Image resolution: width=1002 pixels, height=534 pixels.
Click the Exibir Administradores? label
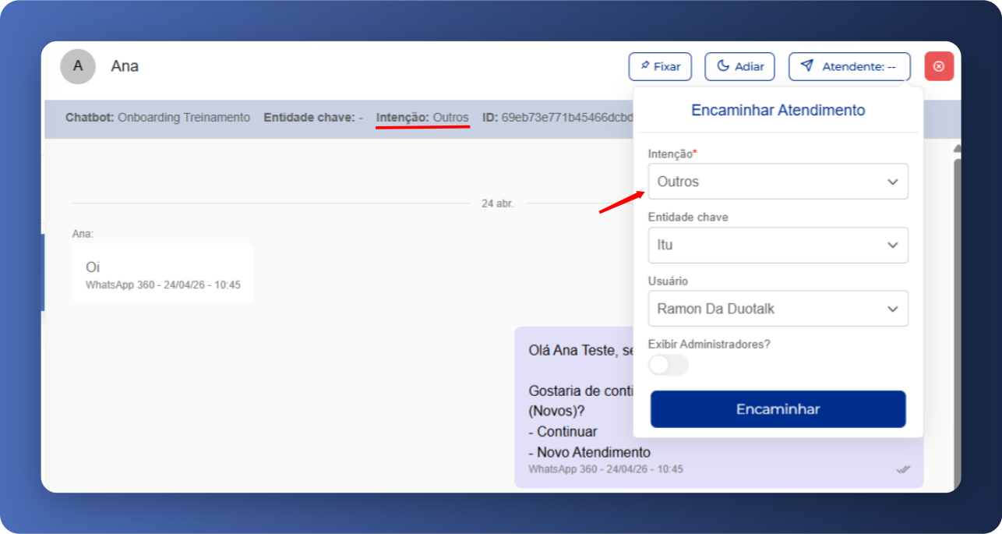tap(709, 344)
